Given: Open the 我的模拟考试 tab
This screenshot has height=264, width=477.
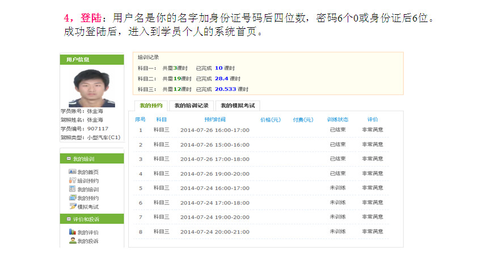Looking at the screenshot, I should pos(238,105).
